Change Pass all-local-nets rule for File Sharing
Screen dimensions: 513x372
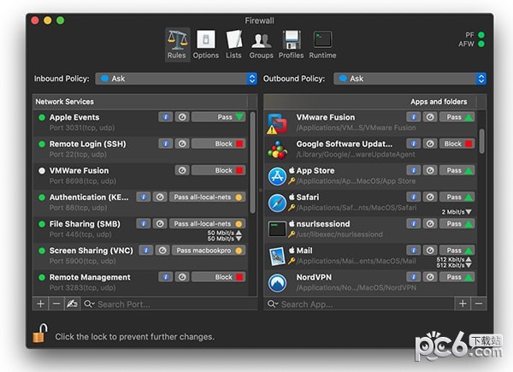208,224
